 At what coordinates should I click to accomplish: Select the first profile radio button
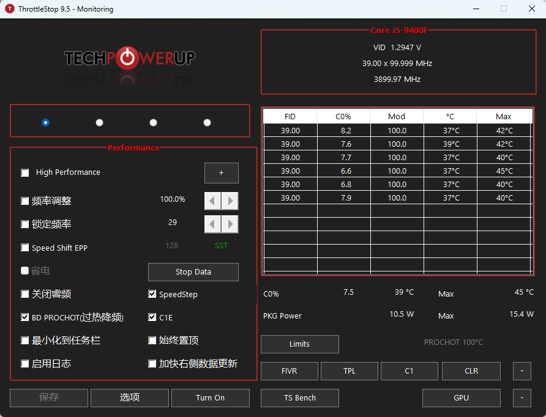coord(46,122)
